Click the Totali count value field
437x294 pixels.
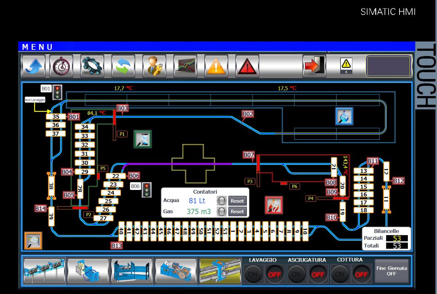397,246
